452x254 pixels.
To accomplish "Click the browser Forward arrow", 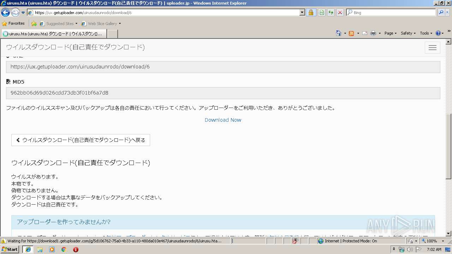I will pos(15,12).
